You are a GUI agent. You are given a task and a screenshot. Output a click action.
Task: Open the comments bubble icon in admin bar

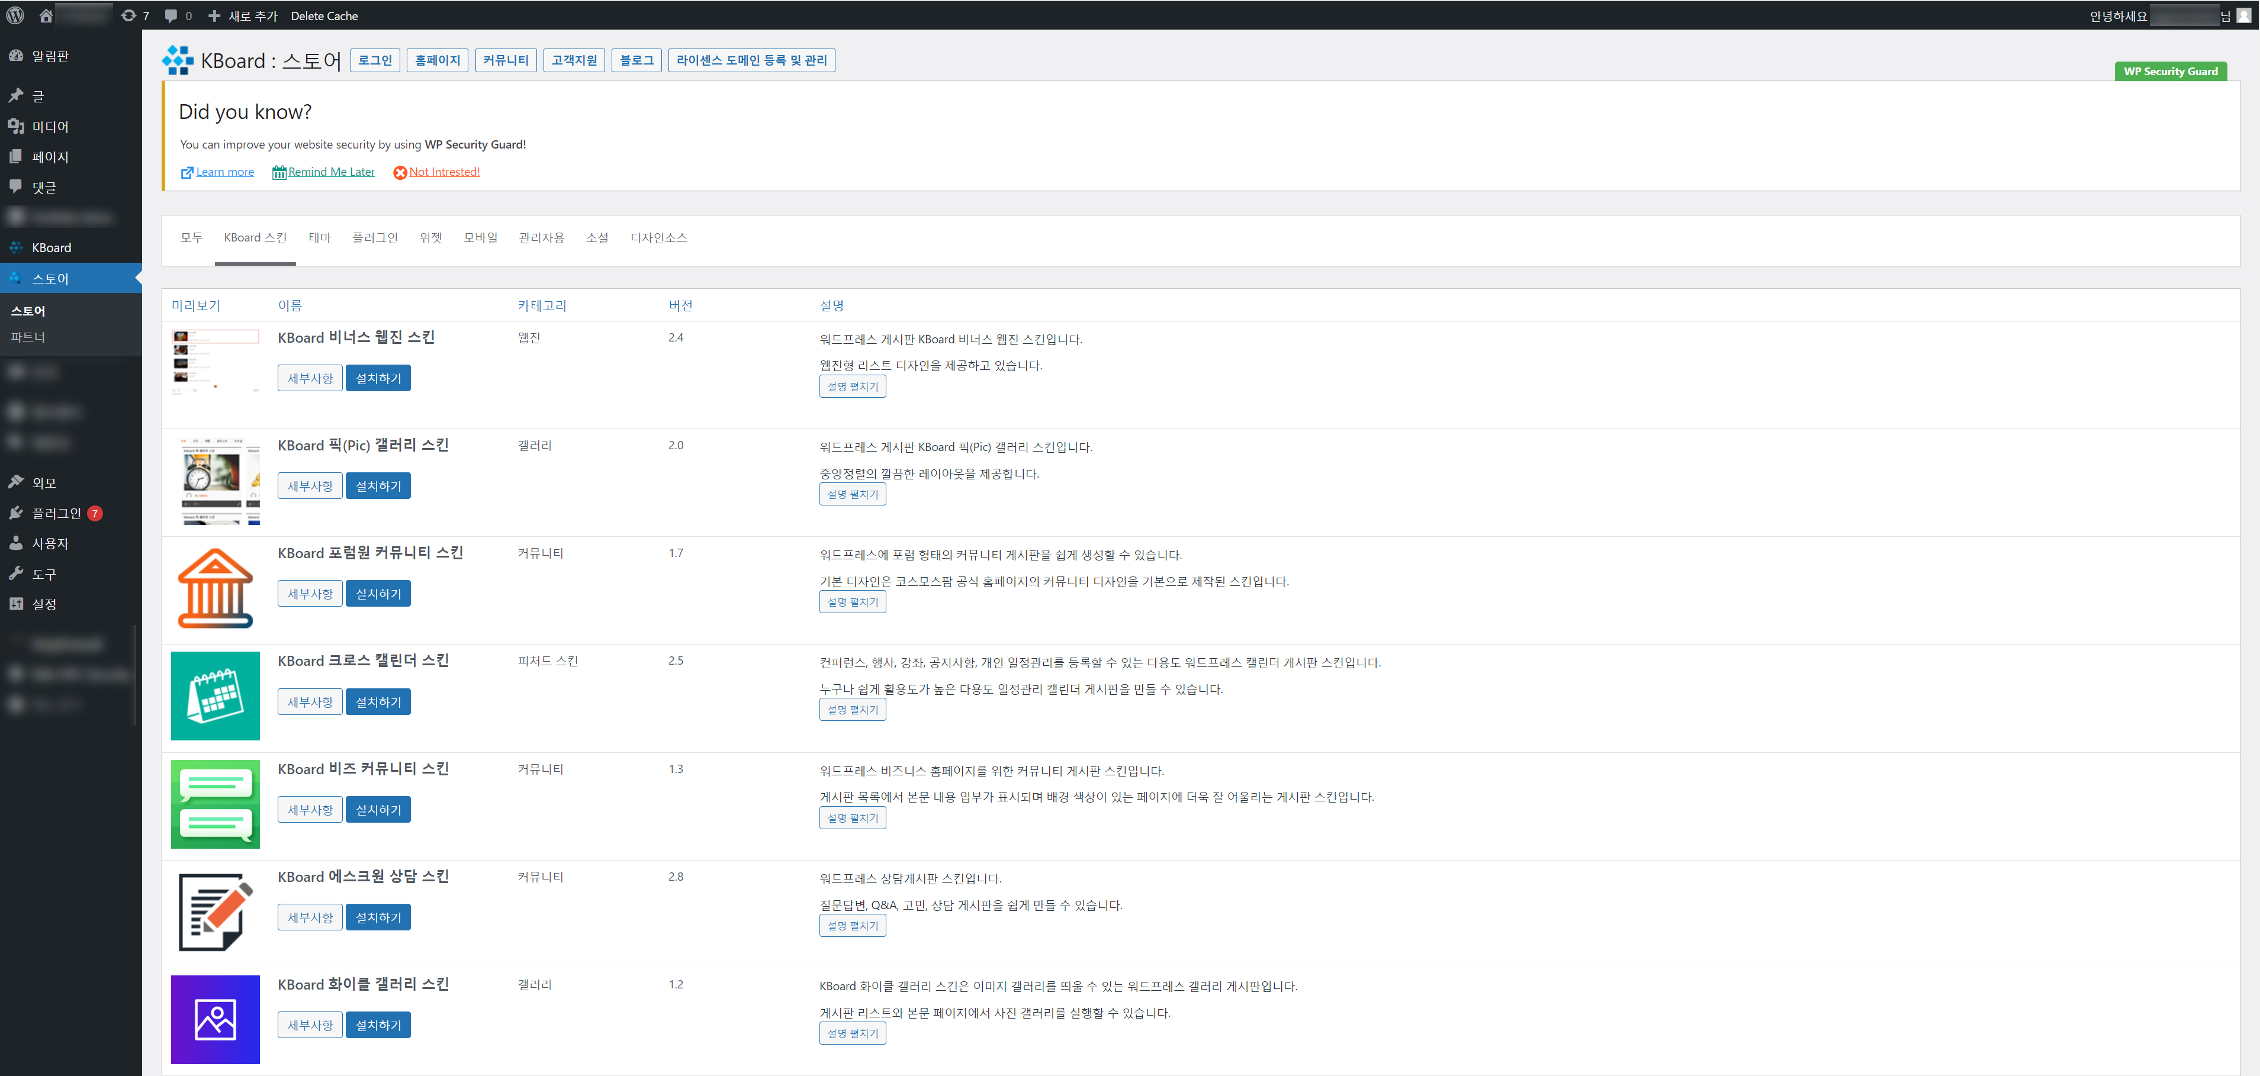tap(171, 15)
